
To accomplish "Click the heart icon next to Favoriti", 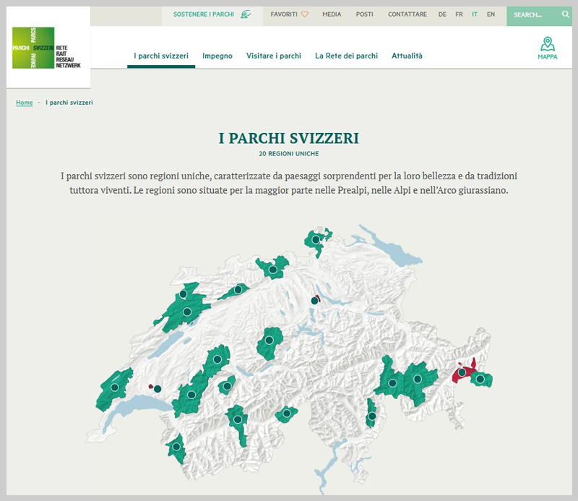I will point(305,14).
